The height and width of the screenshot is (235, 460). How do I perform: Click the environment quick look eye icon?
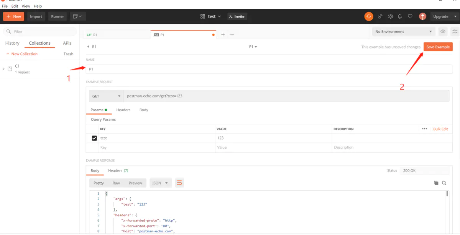pos(443,31)
